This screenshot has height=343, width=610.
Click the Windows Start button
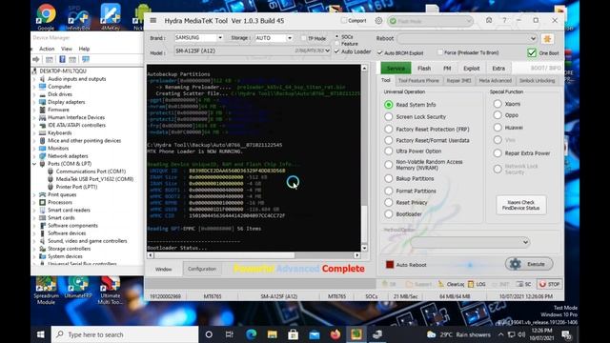coord(40,334)
